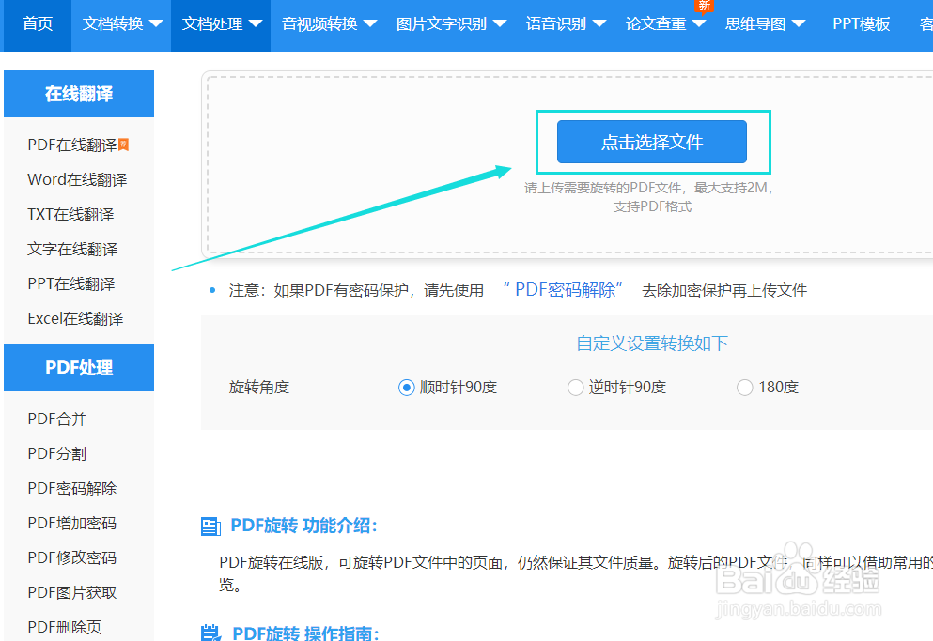Click the blue bullet before the 注意 notice
Screen dimensions: 933x641
pyautogui.click(x=211, y=290)
